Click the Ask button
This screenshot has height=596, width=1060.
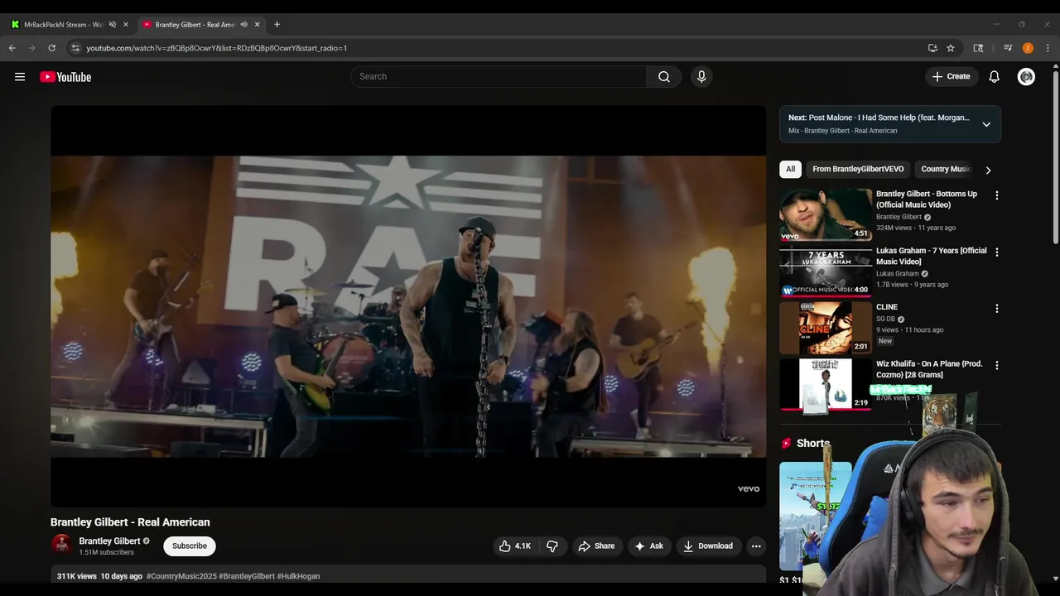coord(648,546)
